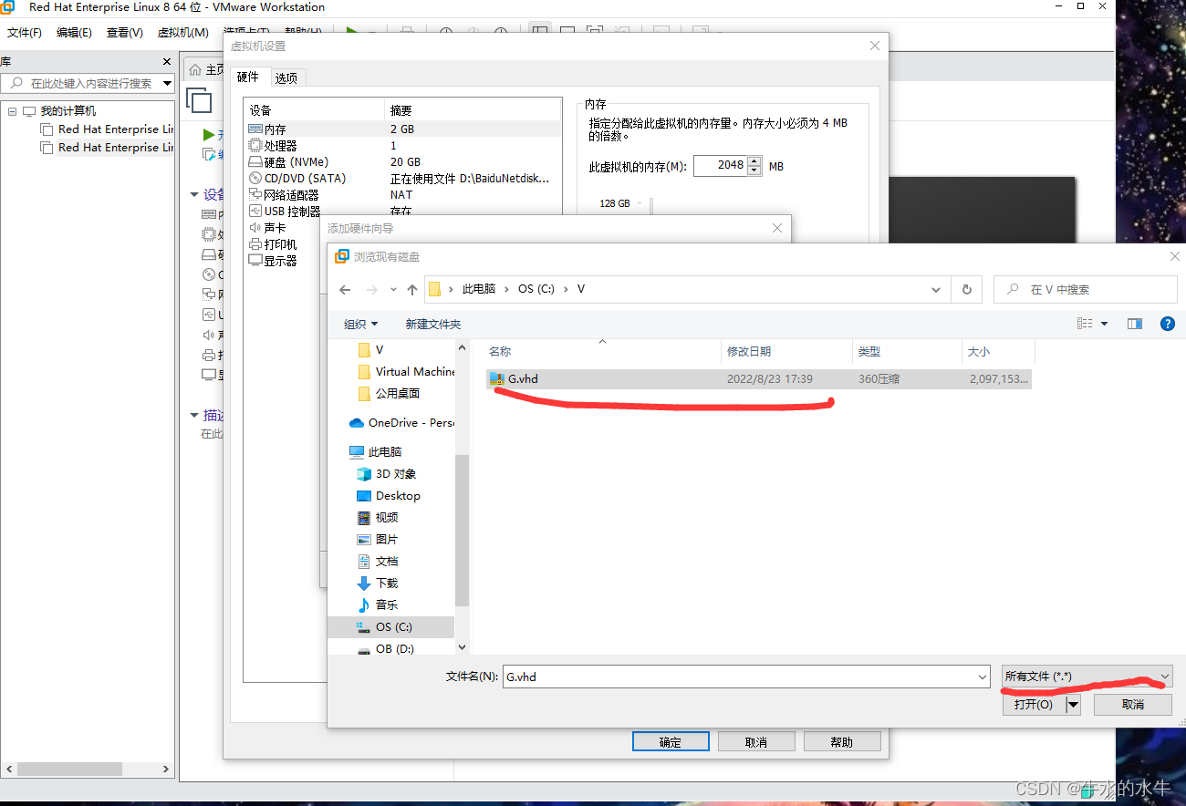Viewport: 1186px width, 806px height.
Task: Select OB (D:) drive in sidebar
Action: point(385,649)
